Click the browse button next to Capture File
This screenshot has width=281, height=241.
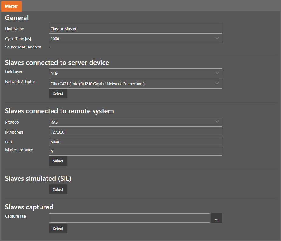point(216,218)
